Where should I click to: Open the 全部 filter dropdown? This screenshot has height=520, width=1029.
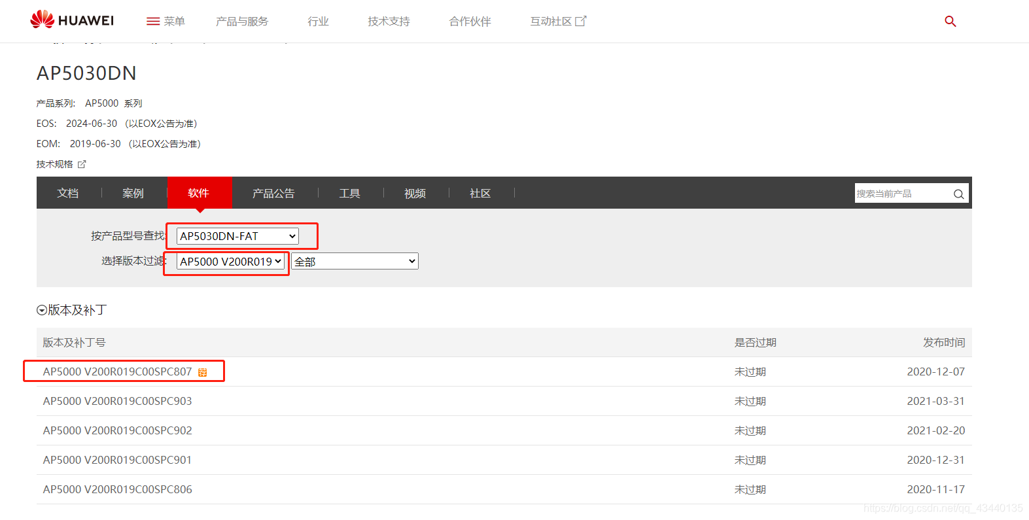pos(355,262)
